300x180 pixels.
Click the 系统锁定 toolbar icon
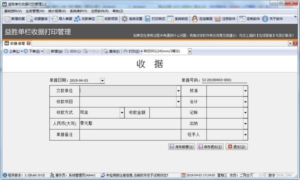coord(170,19)
